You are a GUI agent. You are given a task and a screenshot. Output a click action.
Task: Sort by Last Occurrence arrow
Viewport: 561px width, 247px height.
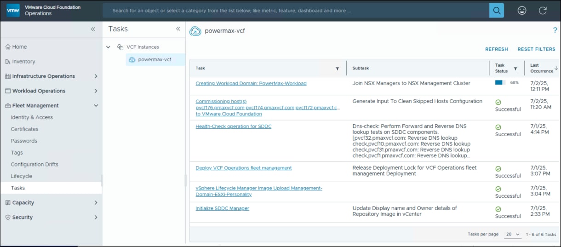(556, 68)
